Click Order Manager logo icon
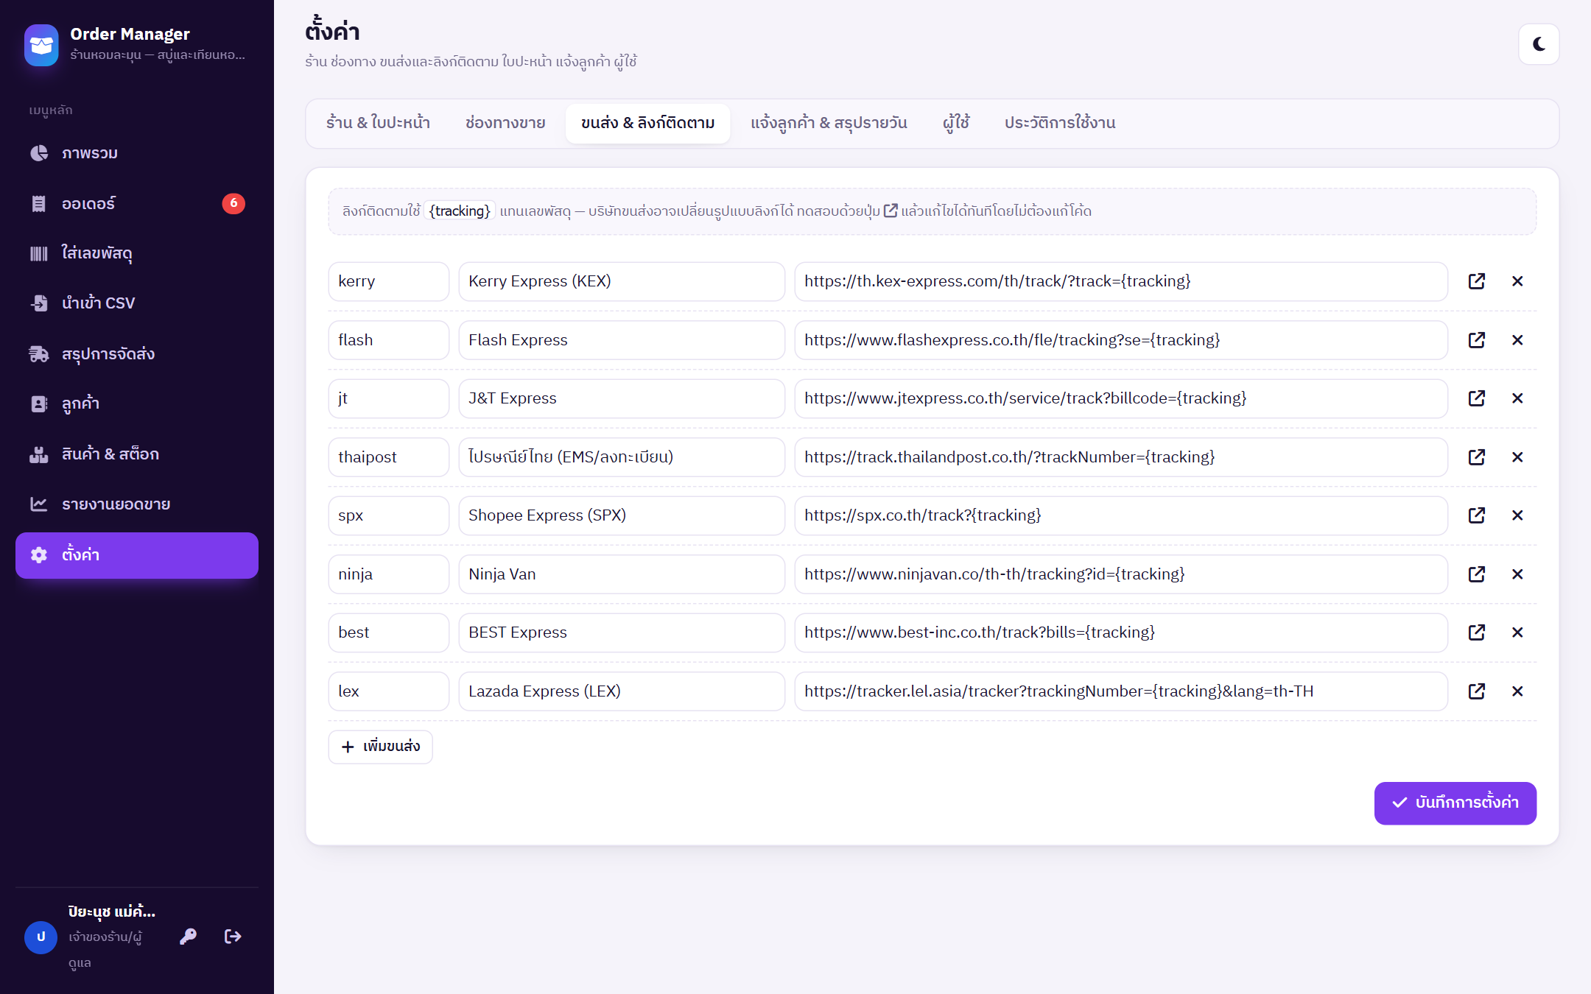Viewport: 1591px width, 994px height. tap(41, 45)
